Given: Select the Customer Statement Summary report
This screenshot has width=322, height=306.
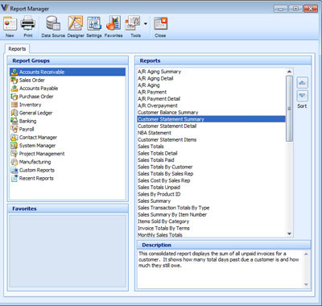Looking at the screenshot, I should (x=211, y=119).
